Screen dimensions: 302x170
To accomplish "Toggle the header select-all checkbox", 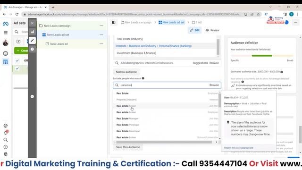I will click(x=17, y=60).
